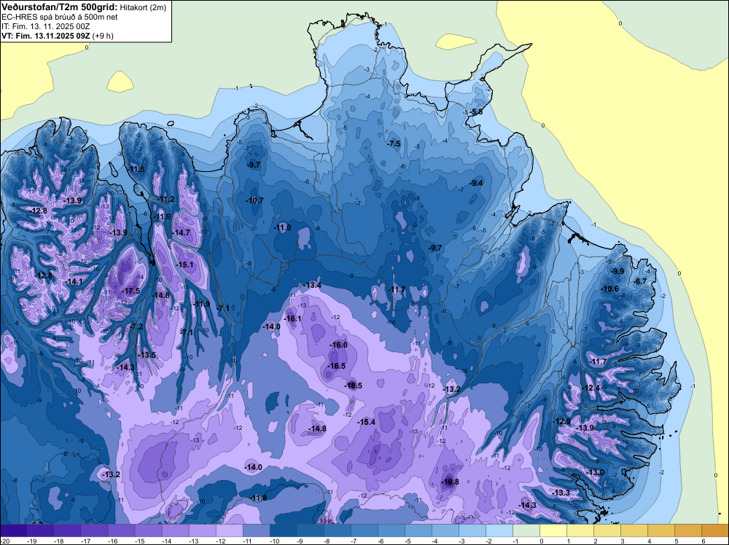729x545 pixels.
Task: Click the Veðurstofan/T2m 500grid title text
Action: coord(60,7)
